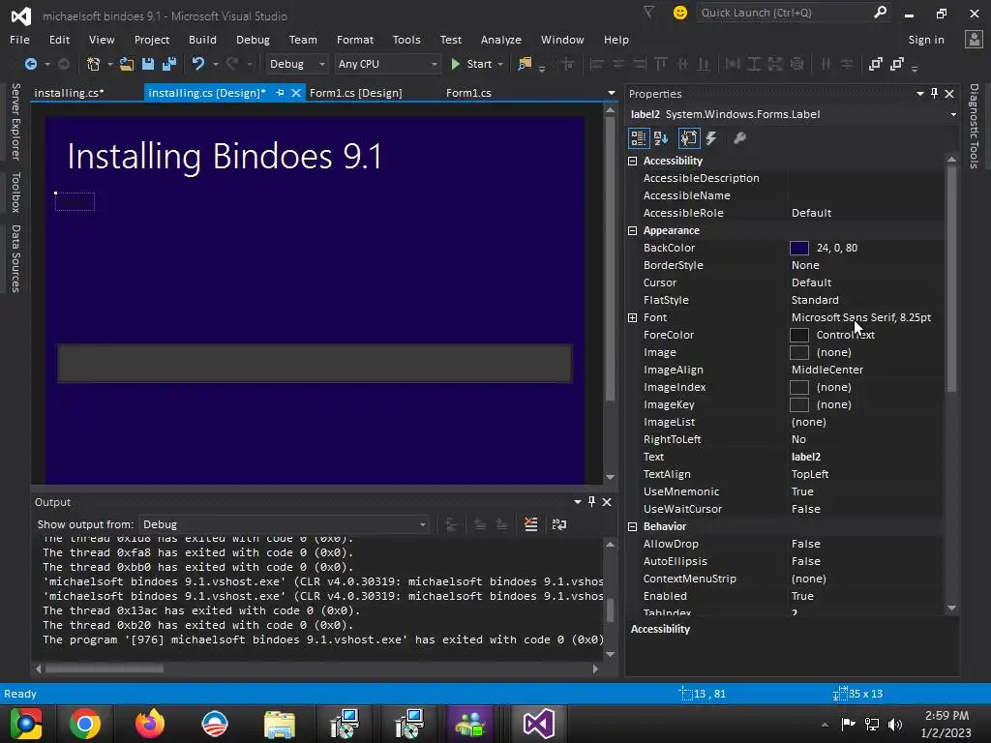991x743 pixels.
Task: Open the Server Explorer side tab
Action: pos(15,121)
